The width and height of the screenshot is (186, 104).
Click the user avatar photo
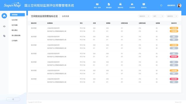point(179,5)
